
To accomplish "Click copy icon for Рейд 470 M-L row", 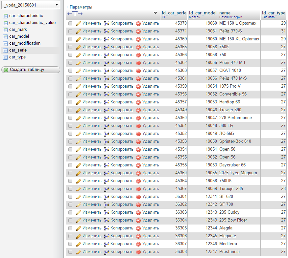I will 107,63.
